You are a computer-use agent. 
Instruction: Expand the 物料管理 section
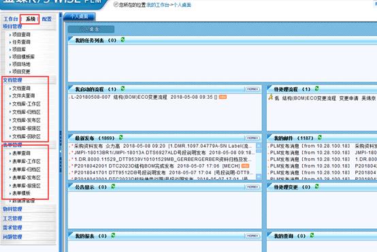tap(12, 209)
